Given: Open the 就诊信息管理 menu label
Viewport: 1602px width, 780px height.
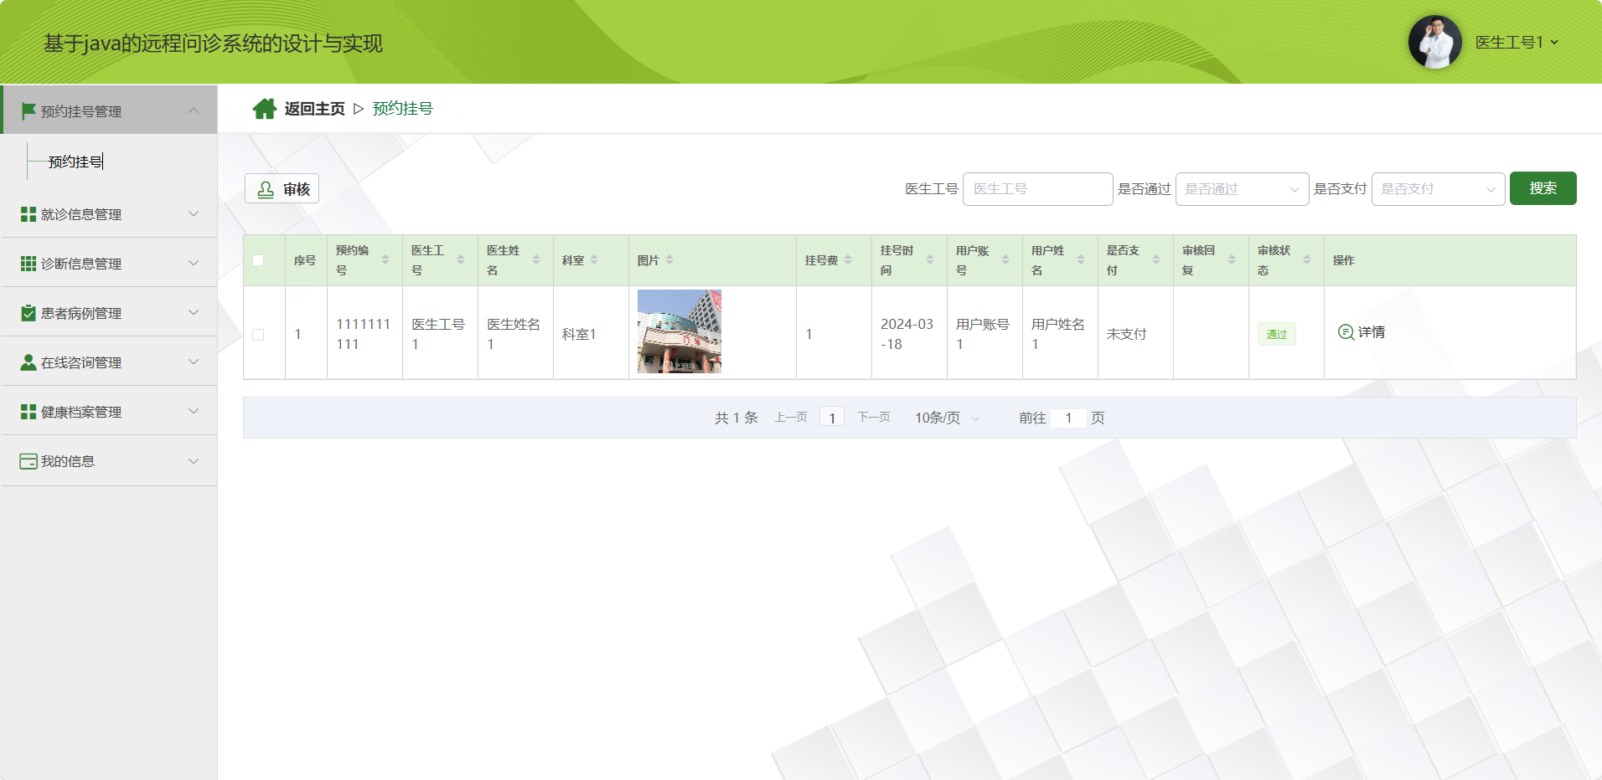Looking at the screenshot, I should (81, 214).
